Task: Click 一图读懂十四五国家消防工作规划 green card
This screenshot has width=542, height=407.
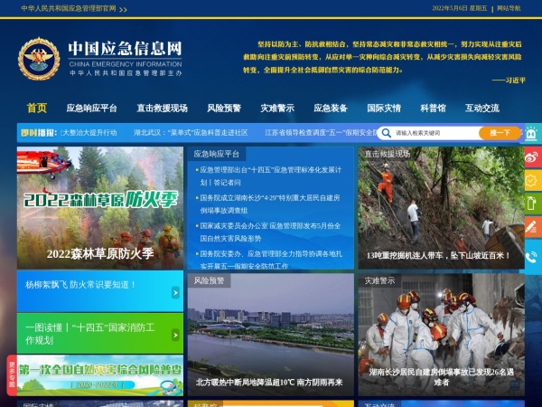Action: click(100, 334)
